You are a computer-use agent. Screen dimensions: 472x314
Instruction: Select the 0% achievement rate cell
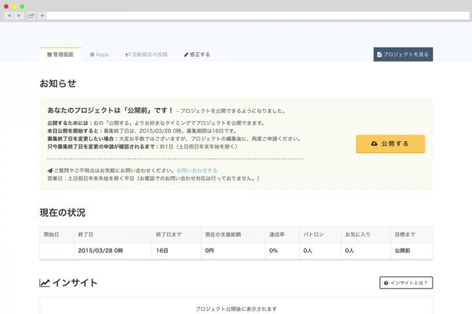[x=282, y=251]
